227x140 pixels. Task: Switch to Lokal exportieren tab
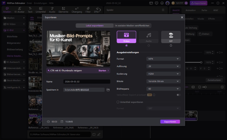click(95, 25)
